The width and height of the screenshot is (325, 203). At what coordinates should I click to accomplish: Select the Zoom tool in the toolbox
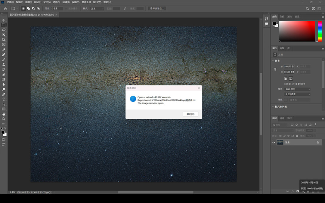(4, 119)
